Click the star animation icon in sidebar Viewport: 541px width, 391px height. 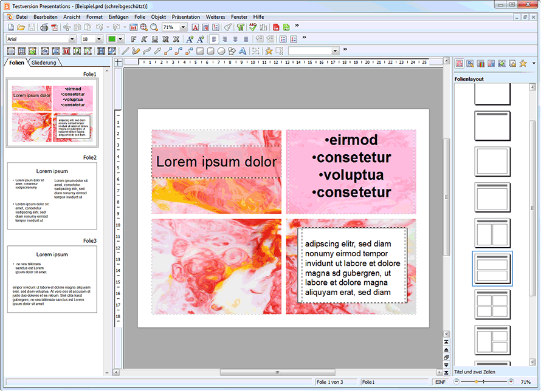523,63
